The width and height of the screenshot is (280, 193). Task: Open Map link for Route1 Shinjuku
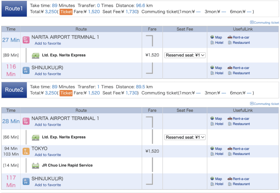(218, 68)
